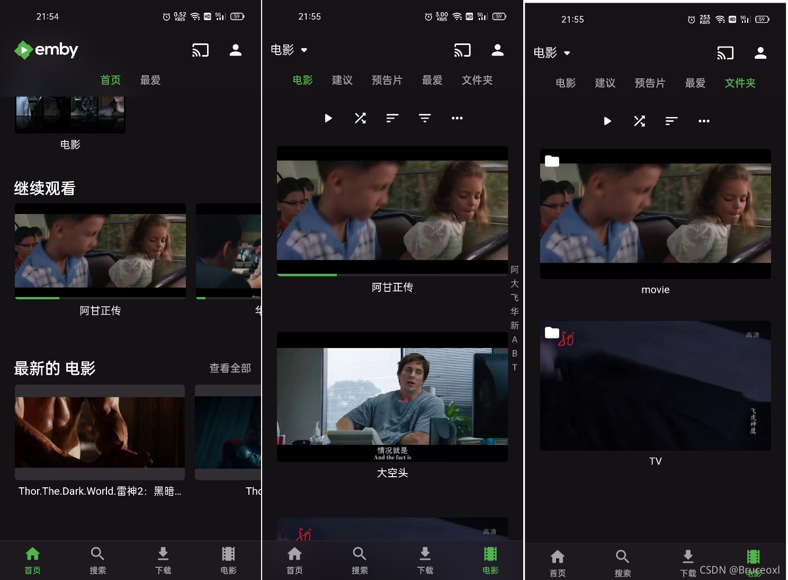Expand the 电影 library dropdown in the right screen
This screenshot has width=788, height=580.
tap(552, 52)
